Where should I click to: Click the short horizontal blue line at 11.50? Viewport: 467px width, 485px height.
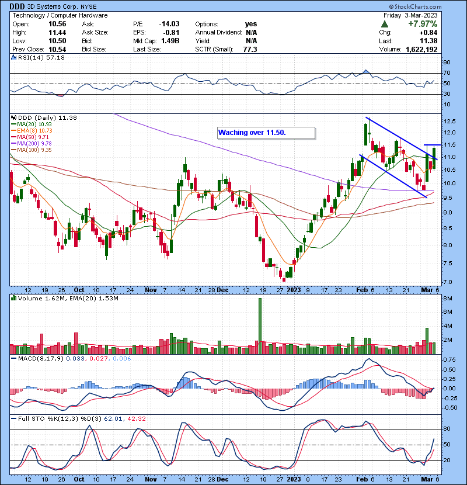[432, 144]
